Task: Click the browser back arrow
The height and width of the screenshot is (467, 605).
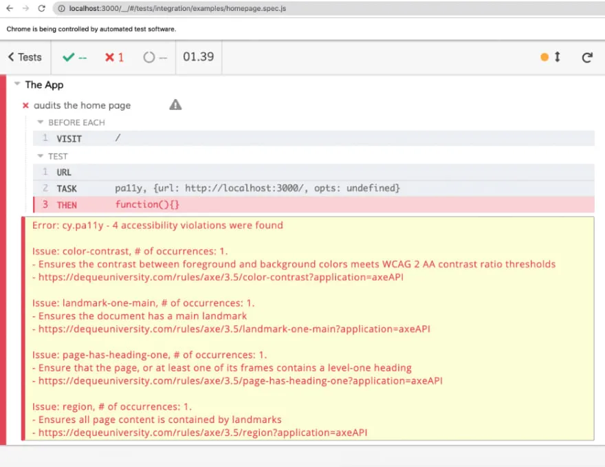Action: [x=10, y=8]
